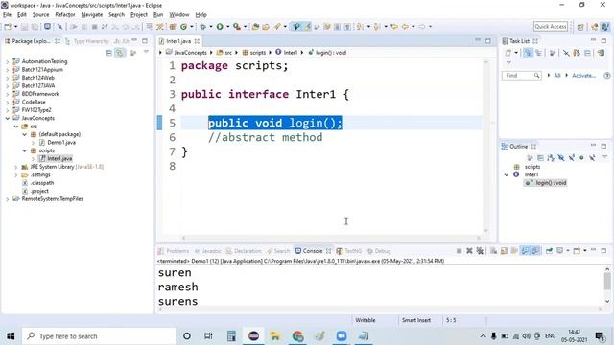The width and height of the screenshot is (614, 345).
Task: Click the Activate... link in Task List
Action: click(x=583, y=75)
